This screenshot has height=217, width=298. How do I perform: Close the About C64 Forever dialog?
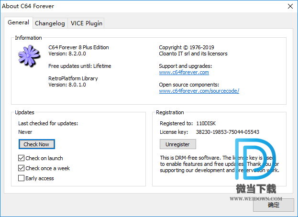290,6
